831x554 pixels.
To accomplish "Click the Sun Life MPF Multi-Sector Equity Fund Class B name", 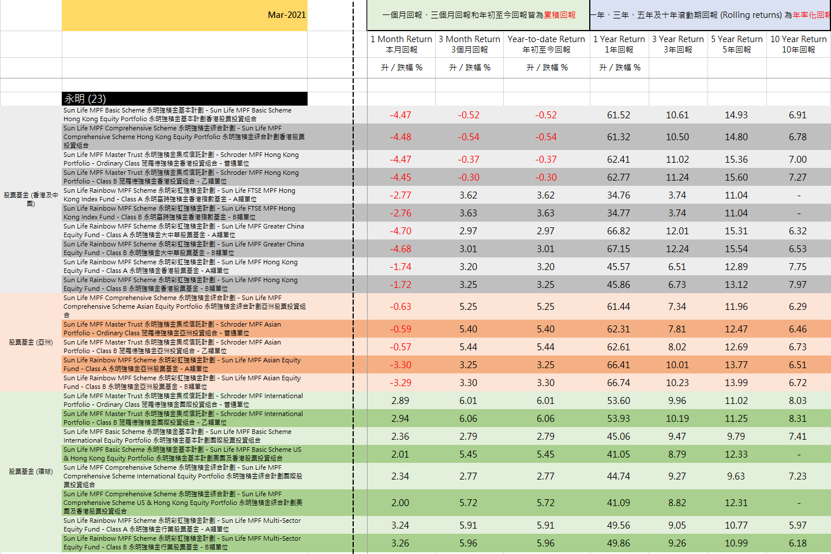I will pyautogui.click(x=185, y=543).
